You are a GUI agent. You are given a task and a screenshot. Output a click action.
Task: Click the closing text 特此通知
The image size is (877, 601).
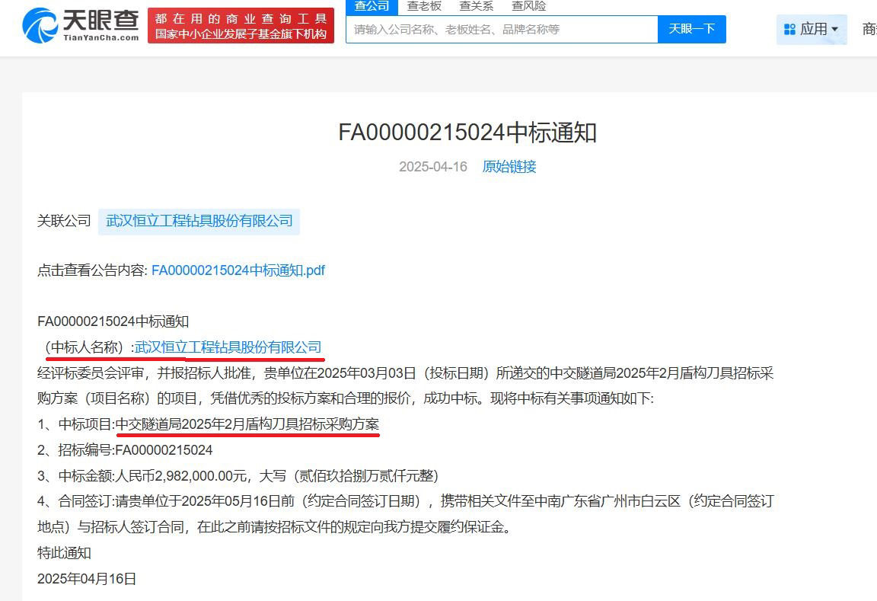[x=64, y=553]
